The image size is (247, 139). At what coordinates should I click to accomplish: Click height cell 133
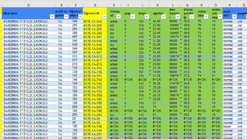tap(142, 21)
